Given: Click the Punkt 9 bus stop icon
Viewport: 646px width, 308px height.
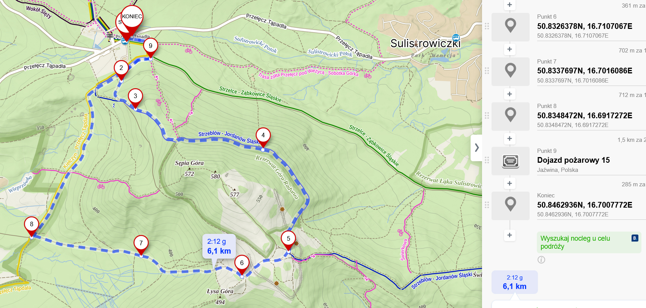Looking at the screenshot, I should click(510, 161).
